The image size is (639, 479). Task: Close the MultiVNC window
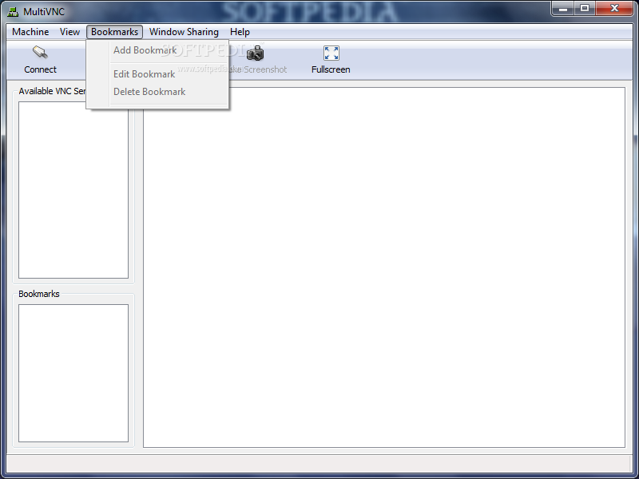(x=614, y=8)
